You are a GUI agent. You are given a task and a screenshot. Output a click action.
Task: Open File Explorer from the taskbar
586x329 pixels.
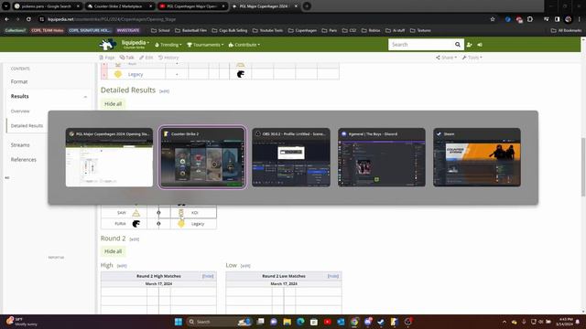pyautogui.click(x=287, y=322)
